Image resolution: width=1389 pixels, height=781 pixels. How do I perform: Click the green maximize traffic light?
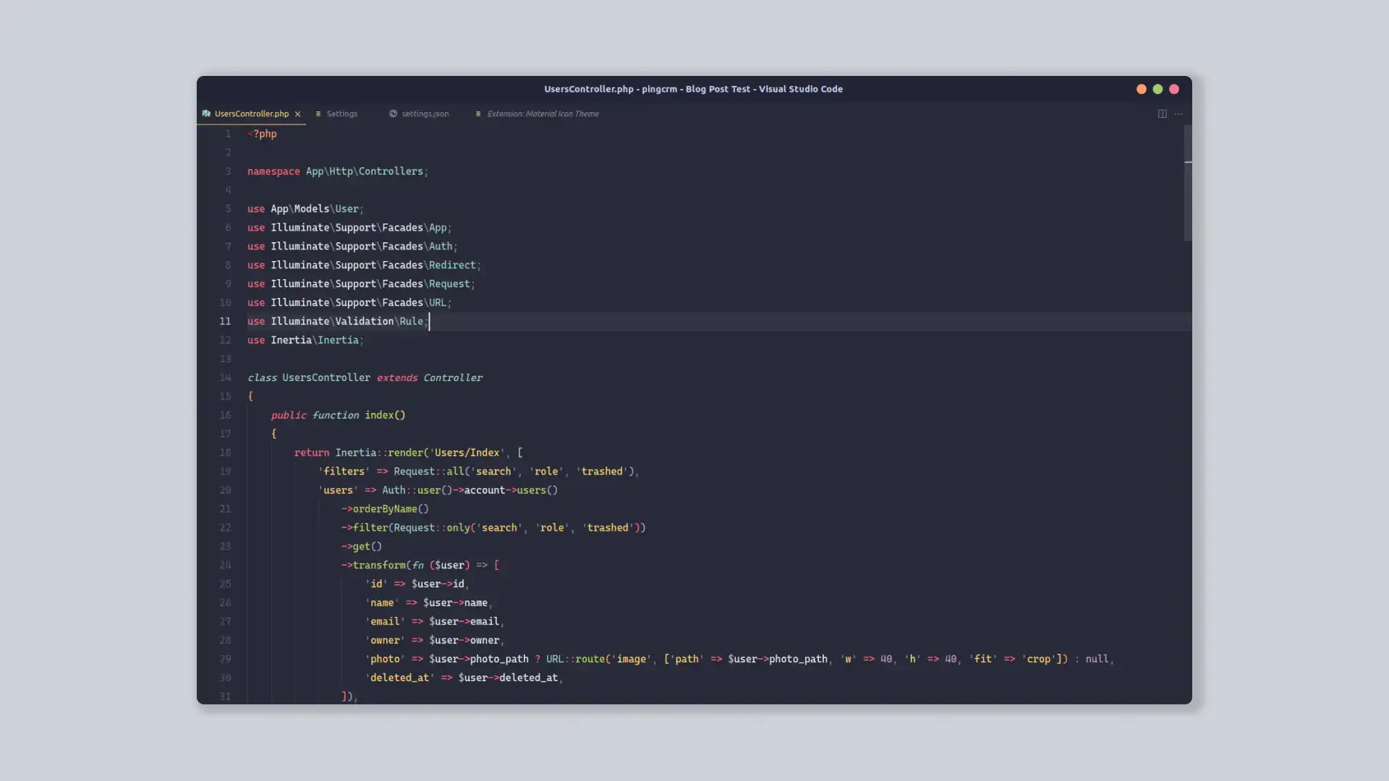pyautogui.click(x=1157, y=89)
